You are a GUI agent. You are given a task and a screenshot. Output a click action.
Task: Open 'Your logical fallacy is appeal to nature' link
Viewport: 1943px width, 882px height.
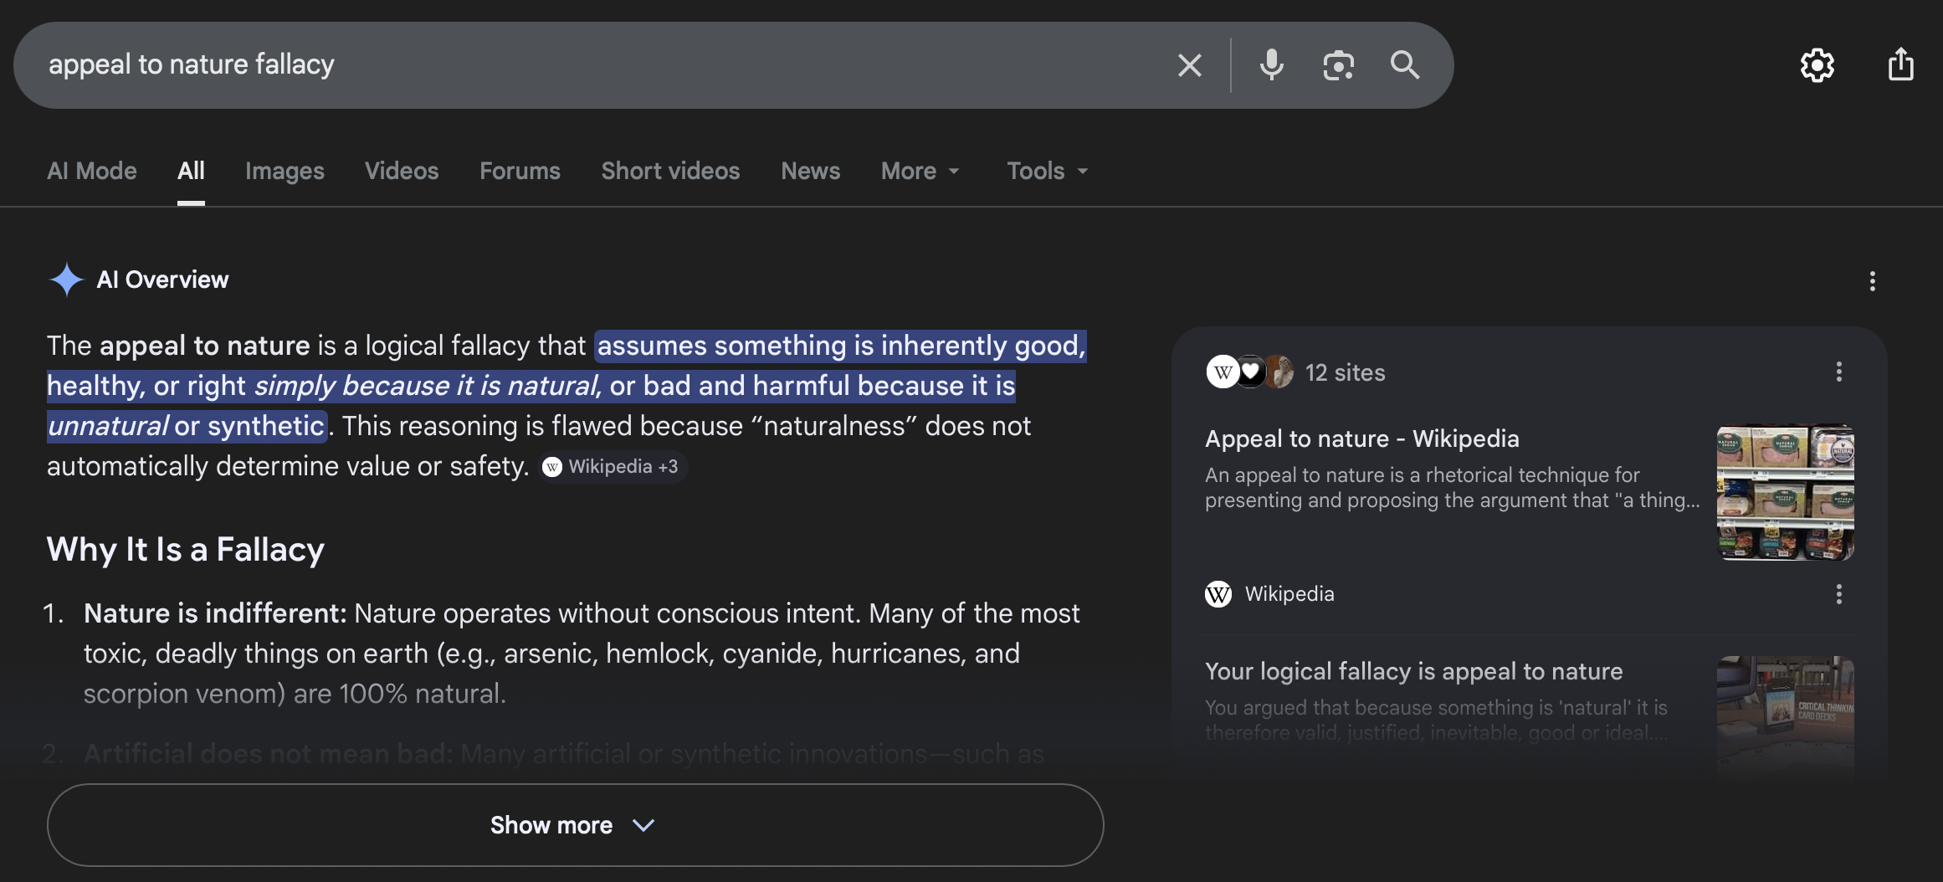point(1413,671)
